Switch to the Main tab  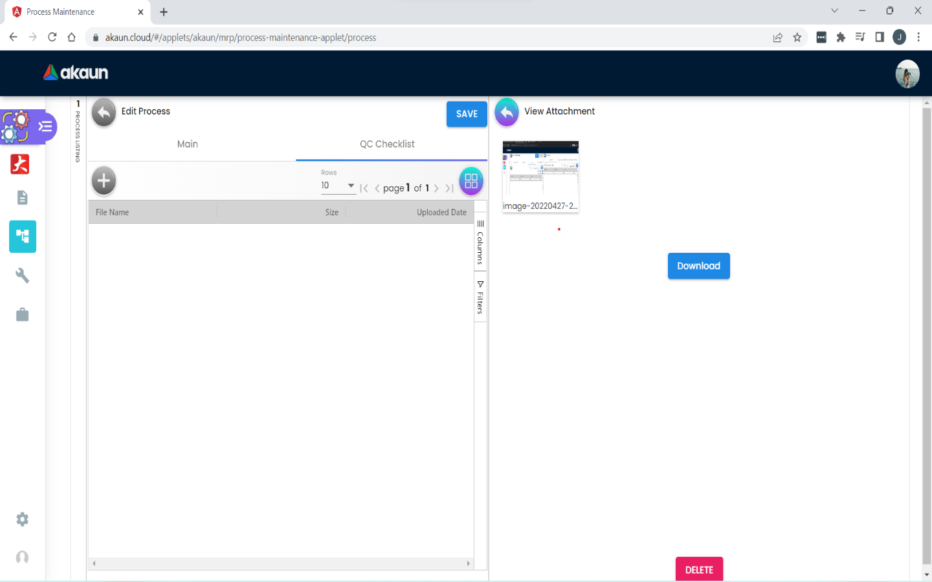coord(188,144)
